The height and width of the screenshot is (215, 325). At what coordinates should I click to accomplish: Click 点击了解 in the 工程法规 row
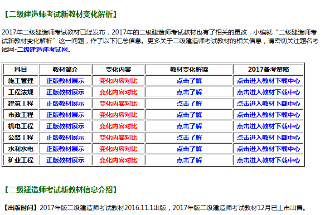pyautogui.click(x=189, y=92)
